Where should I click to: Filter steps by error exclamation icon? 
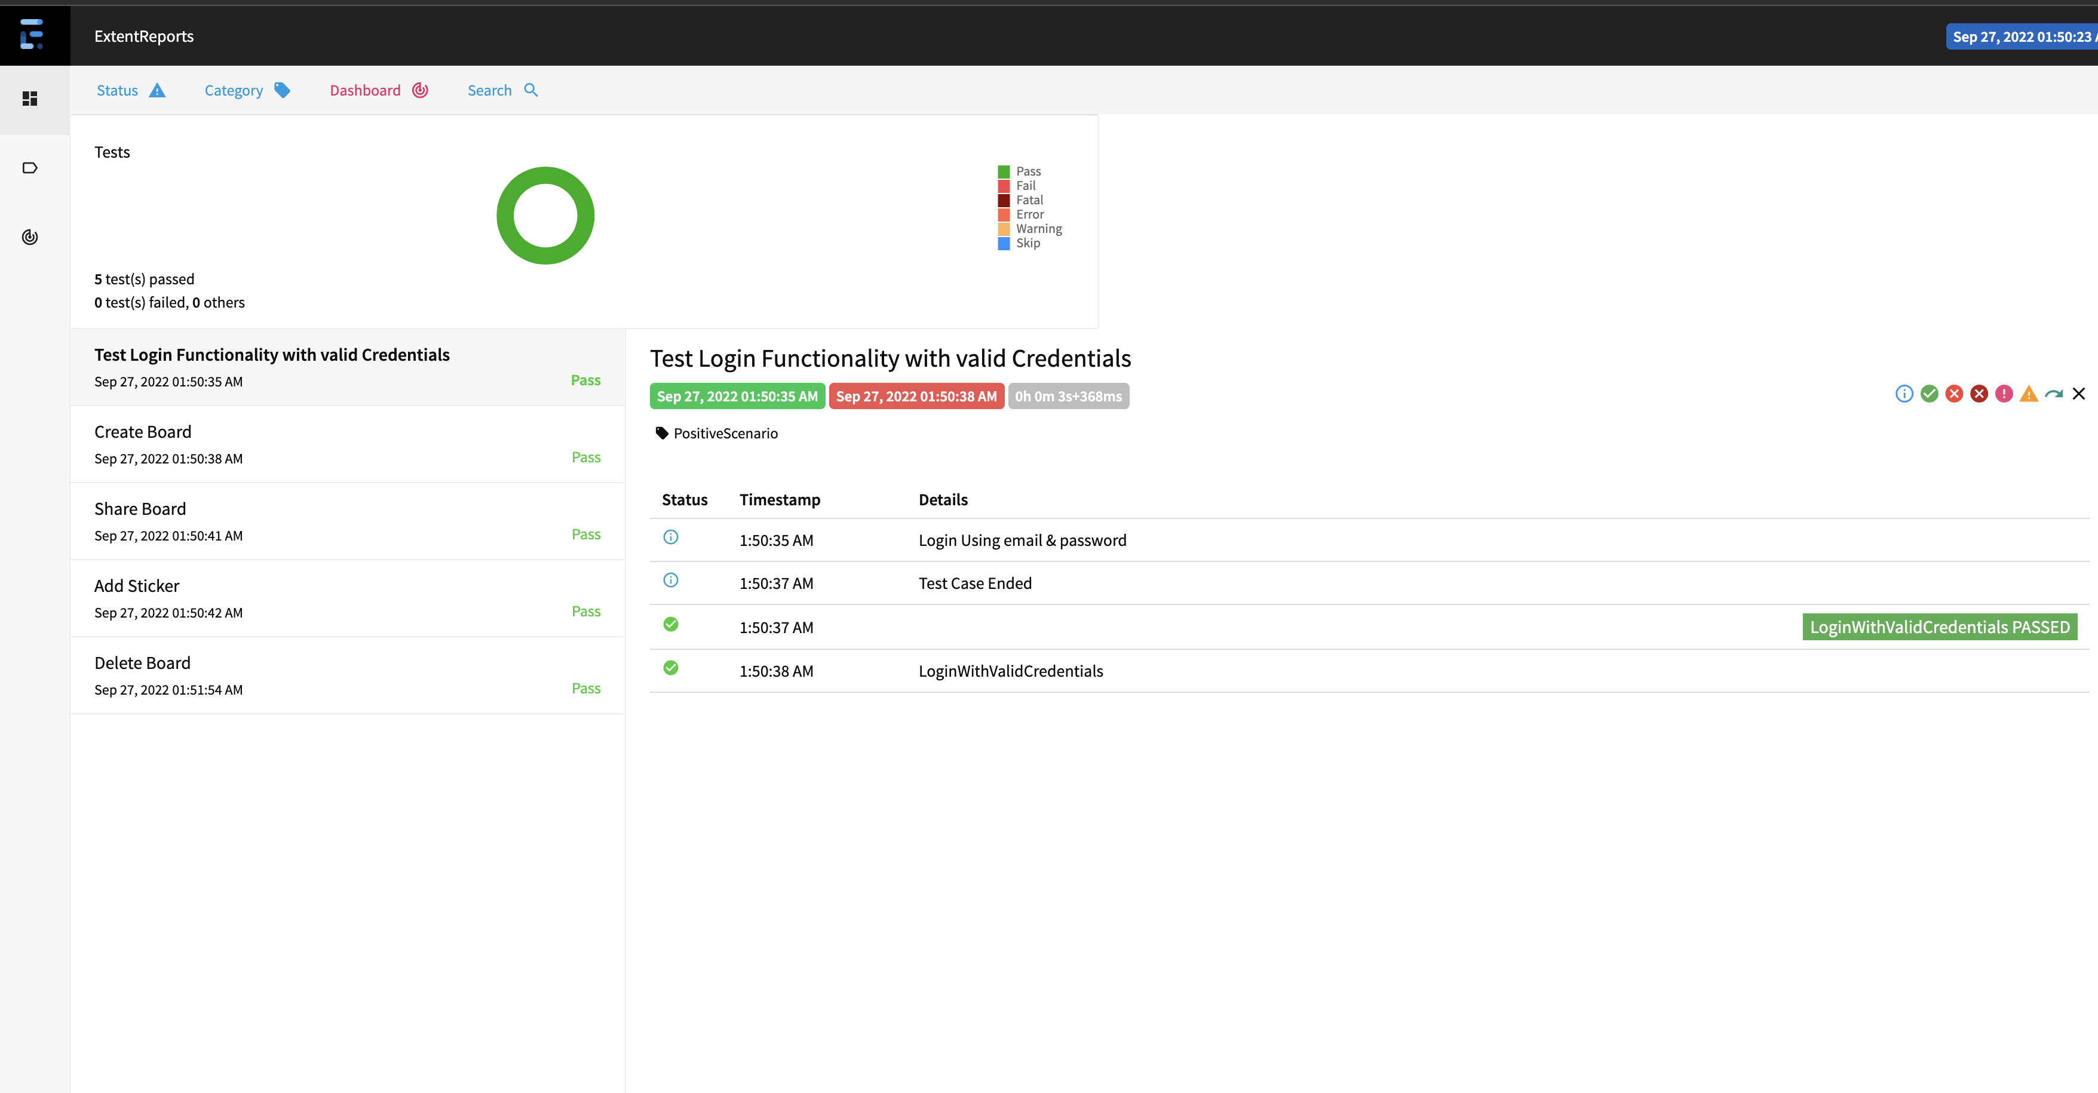(2004, 394)
